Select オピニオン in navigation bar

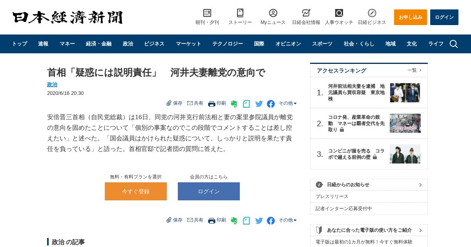(288, 44)
